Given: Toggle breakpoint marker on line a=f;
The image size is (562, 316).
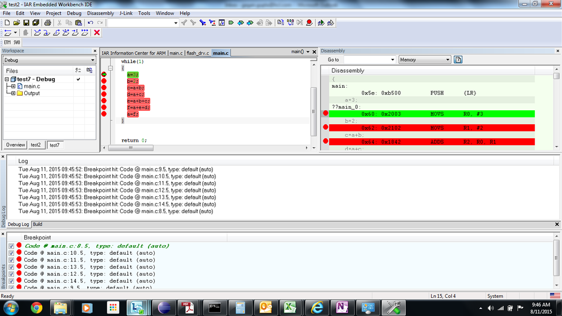Looking at the screenshot, I should tap(104, 114).
